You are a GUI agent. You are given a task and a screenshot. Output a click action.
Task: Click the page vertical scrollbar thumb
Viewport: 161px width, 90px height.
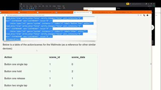tap(151, 64)
